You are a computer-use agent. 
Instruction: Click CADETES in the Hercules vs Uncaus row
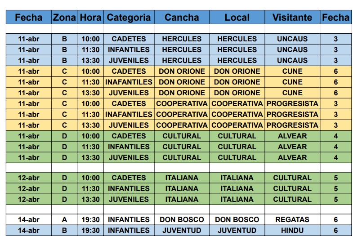coord(129,39)
